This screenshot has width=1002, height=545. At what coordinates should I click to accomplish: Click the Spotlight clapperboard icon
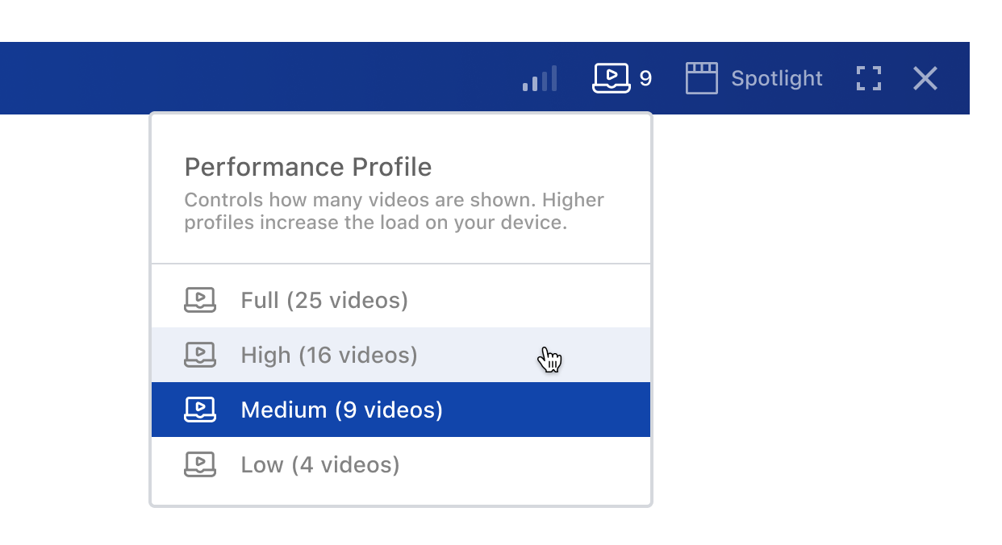click(701, 78)
